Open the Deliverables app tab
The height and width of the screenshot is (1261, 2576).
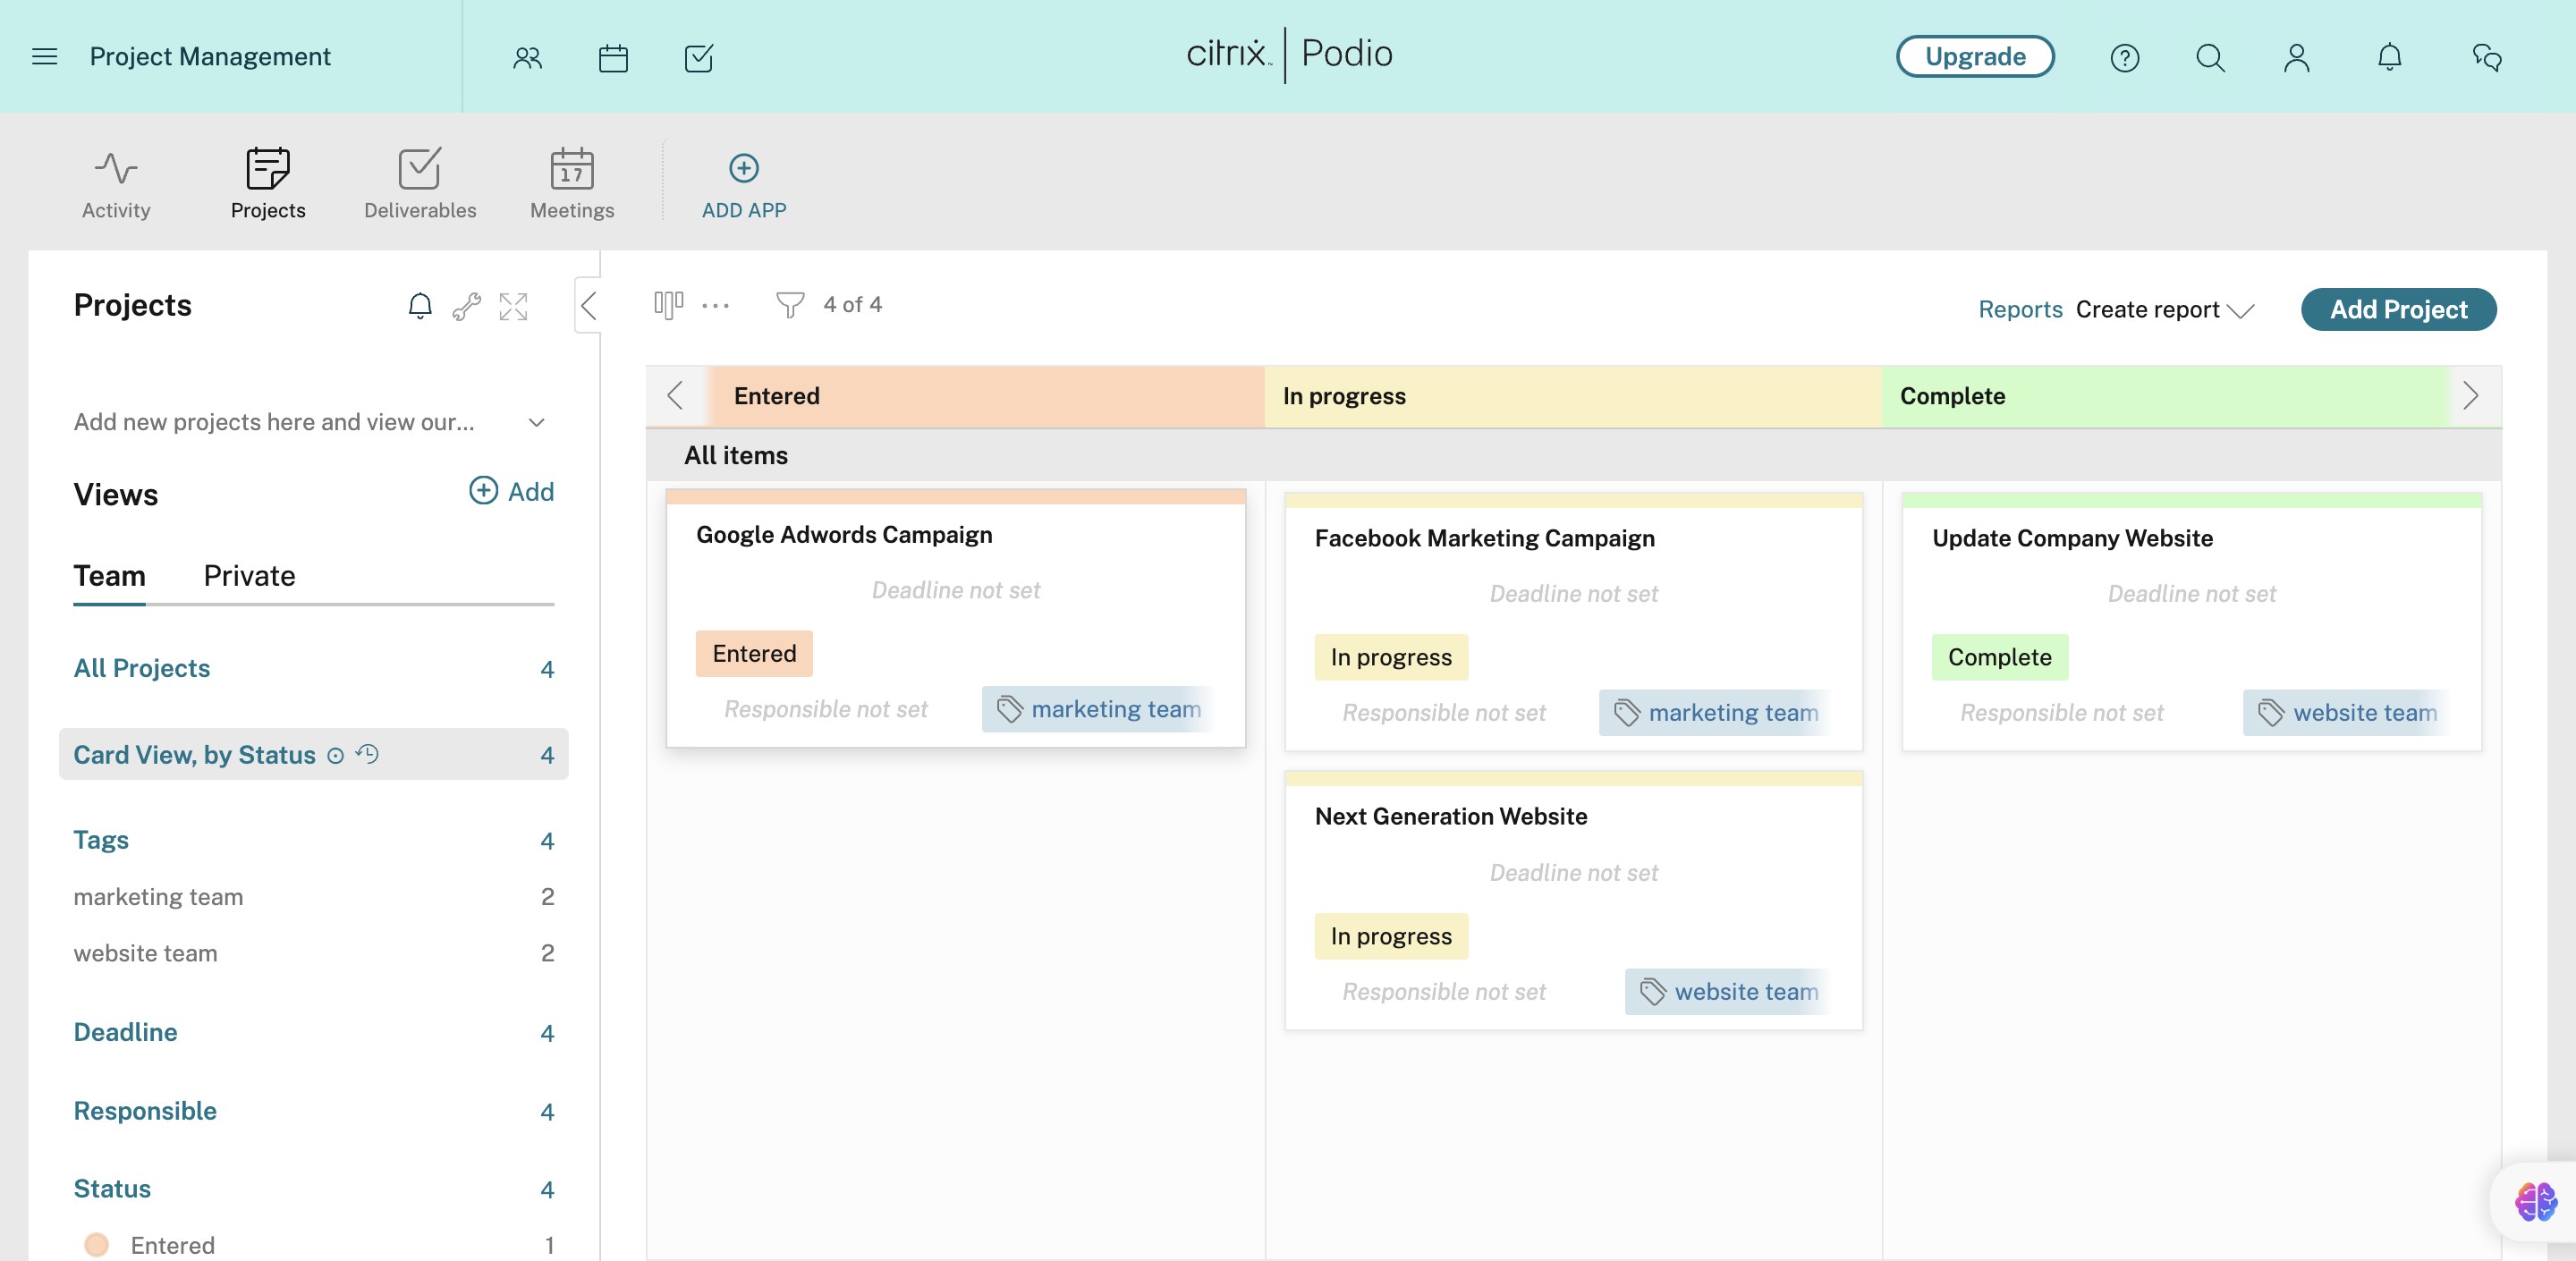pos(419,183)
